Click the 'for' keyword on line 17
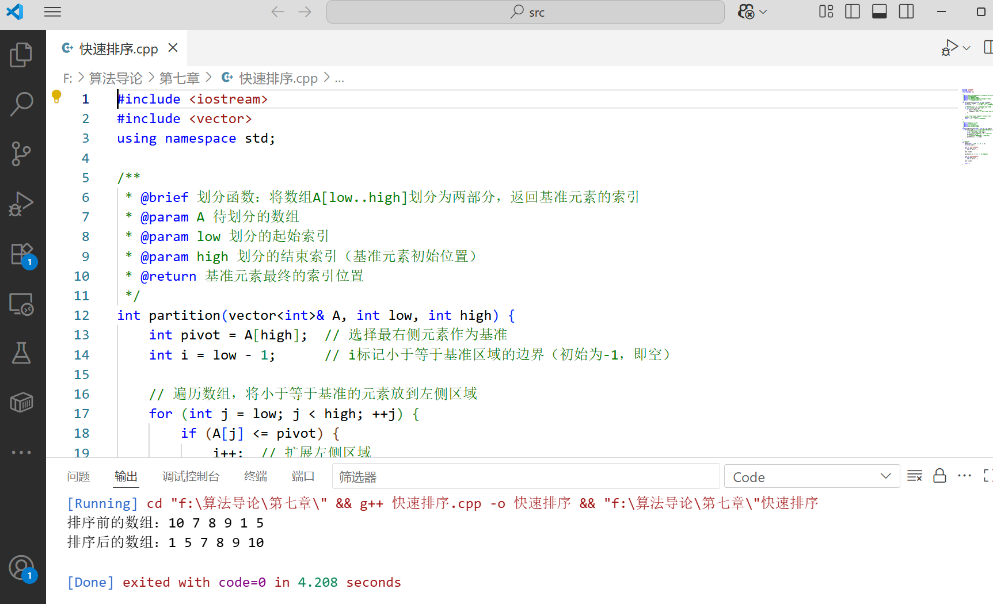The width and height of the screenshot is (993, 604). tap(161, 414)
